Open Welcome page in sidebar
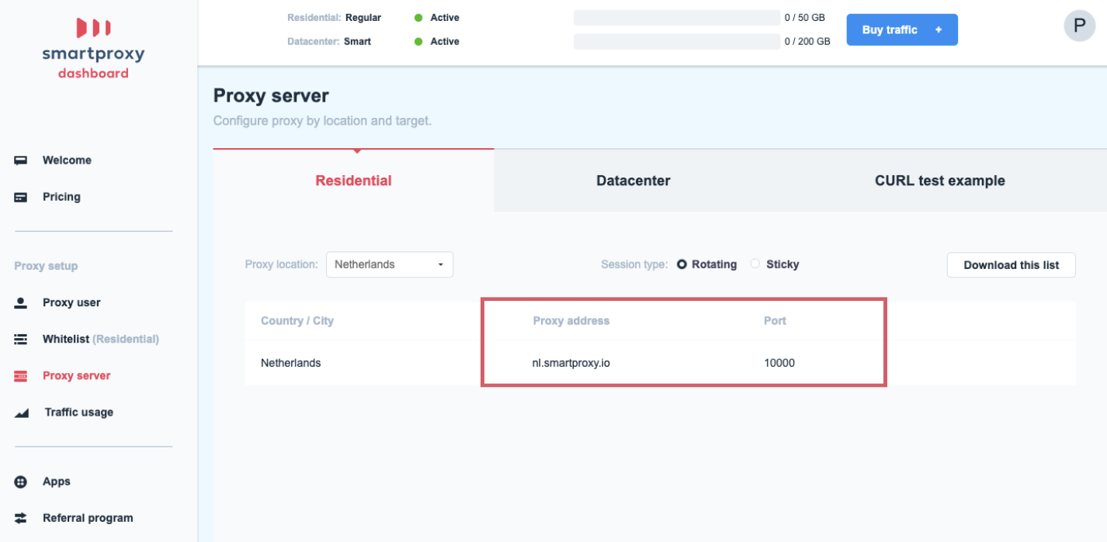The height and width of the screenshot is (542, 1107). click(x=67, y=161)
